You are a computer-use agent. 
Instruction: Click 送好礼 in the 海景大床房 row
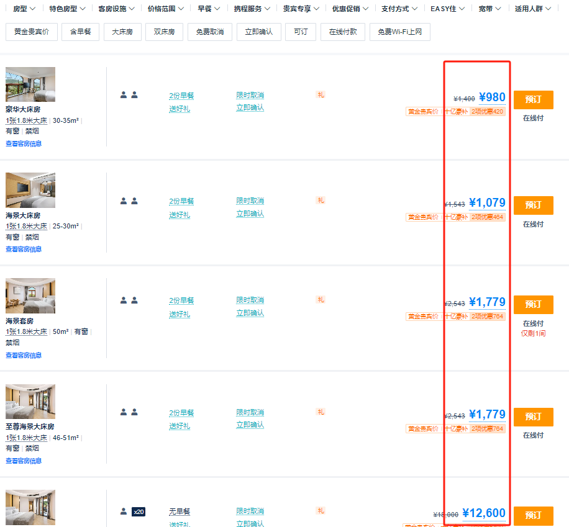(x=180, y=215)
